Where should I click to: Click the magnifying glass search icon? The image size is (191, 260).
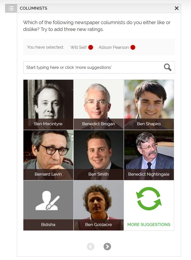(x=167, y=67)
